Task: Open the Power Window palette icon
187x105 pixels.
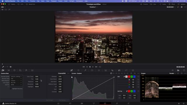Action: (x=92, y=70)
